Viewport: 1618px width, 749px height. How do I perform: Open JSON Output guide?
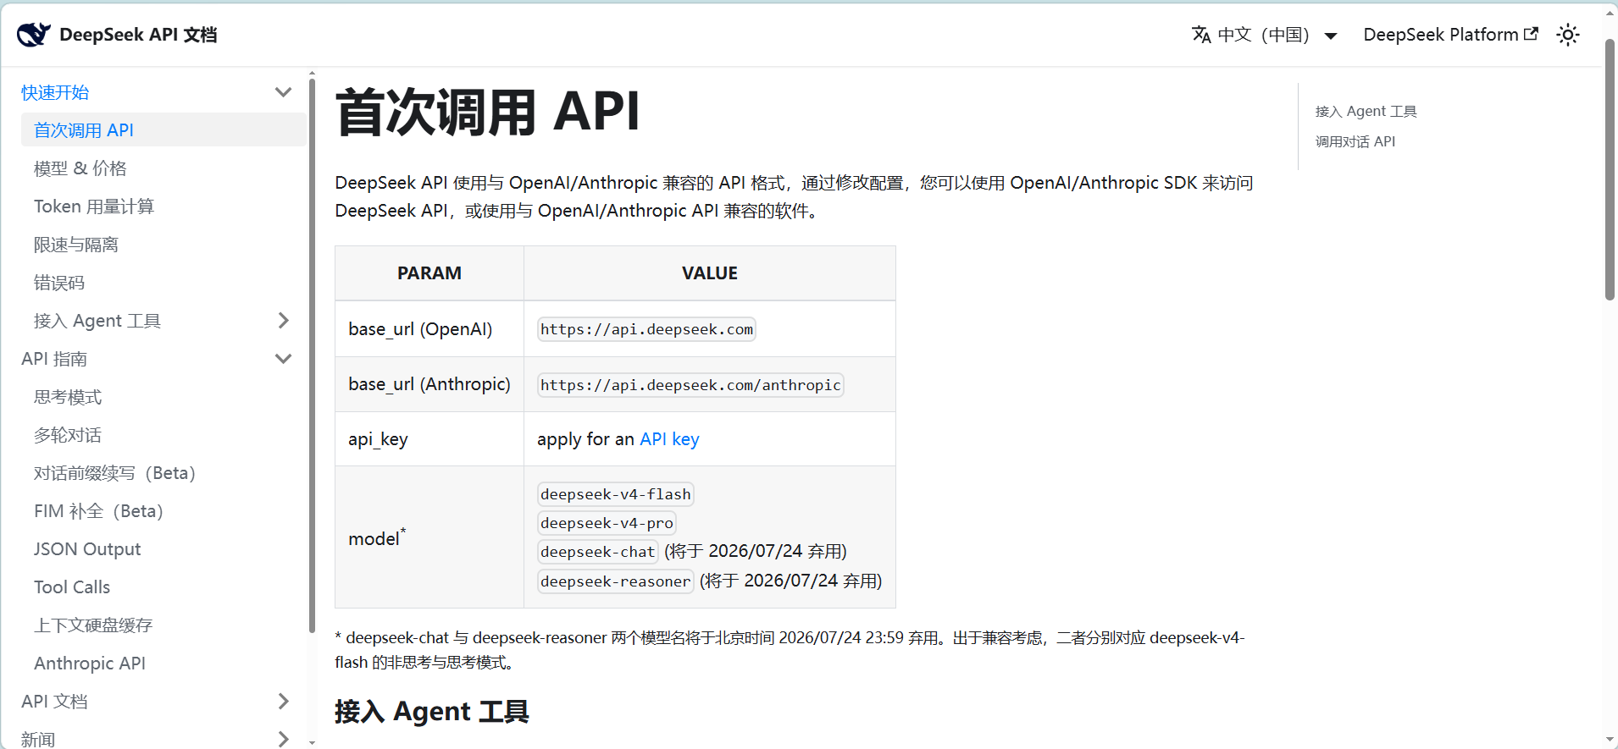coord(87,549)
